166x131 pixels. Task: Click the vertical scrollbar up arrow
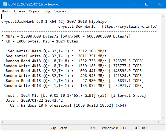click(x=163, y=16)
